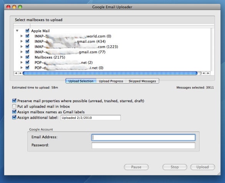
Task: Select the Mailboxes (2175) row text
Action: [x=50, y=57]
